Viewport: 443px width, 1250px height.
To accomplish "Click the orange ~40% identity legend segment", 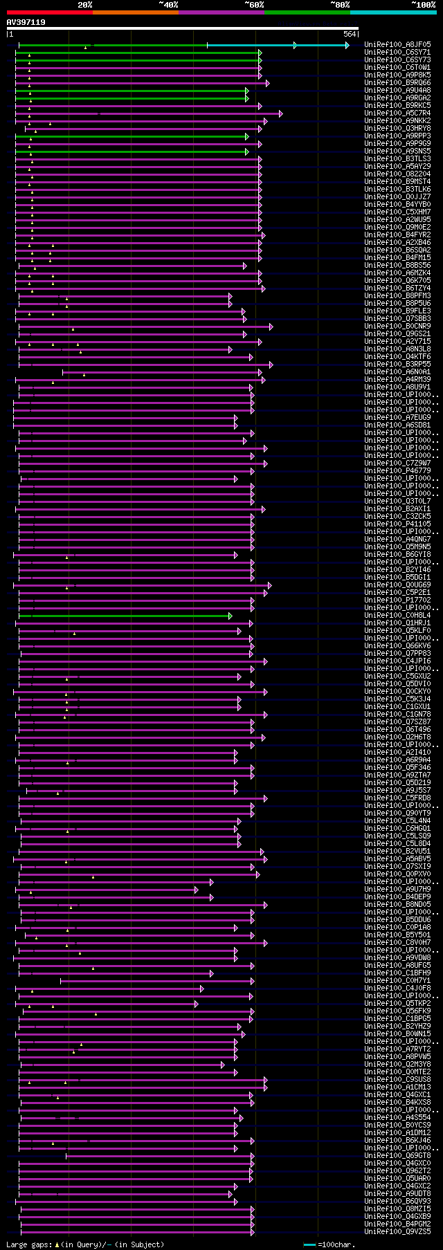I will pos(135,12).
